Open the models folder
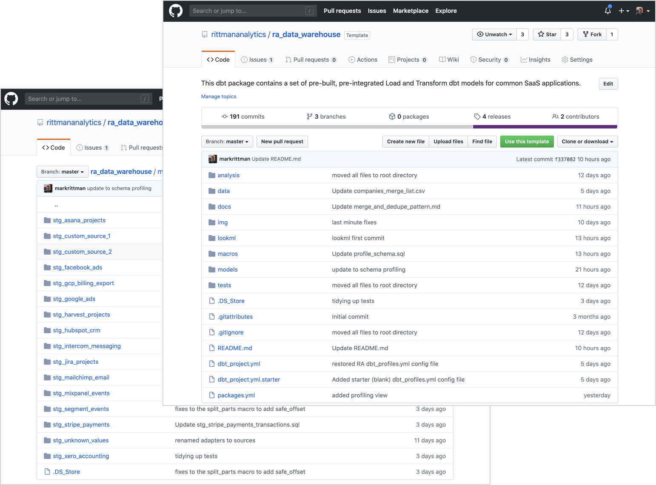The height and width of the screenshot is (485, 656). click(228, 269)
